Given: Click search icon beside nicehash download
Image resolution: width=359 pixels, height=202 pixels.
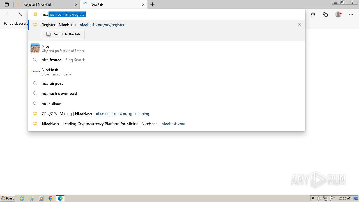Looking at the screenshot, I should pyautogui.click(x=35, y=93).
